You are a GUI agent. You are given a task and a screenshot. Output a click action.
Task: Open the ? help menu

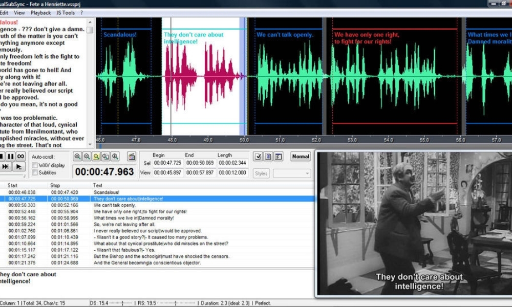click(81, 13)
